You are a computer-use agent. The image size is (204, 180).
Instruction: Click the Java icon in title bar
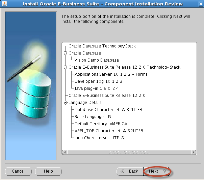4,4
